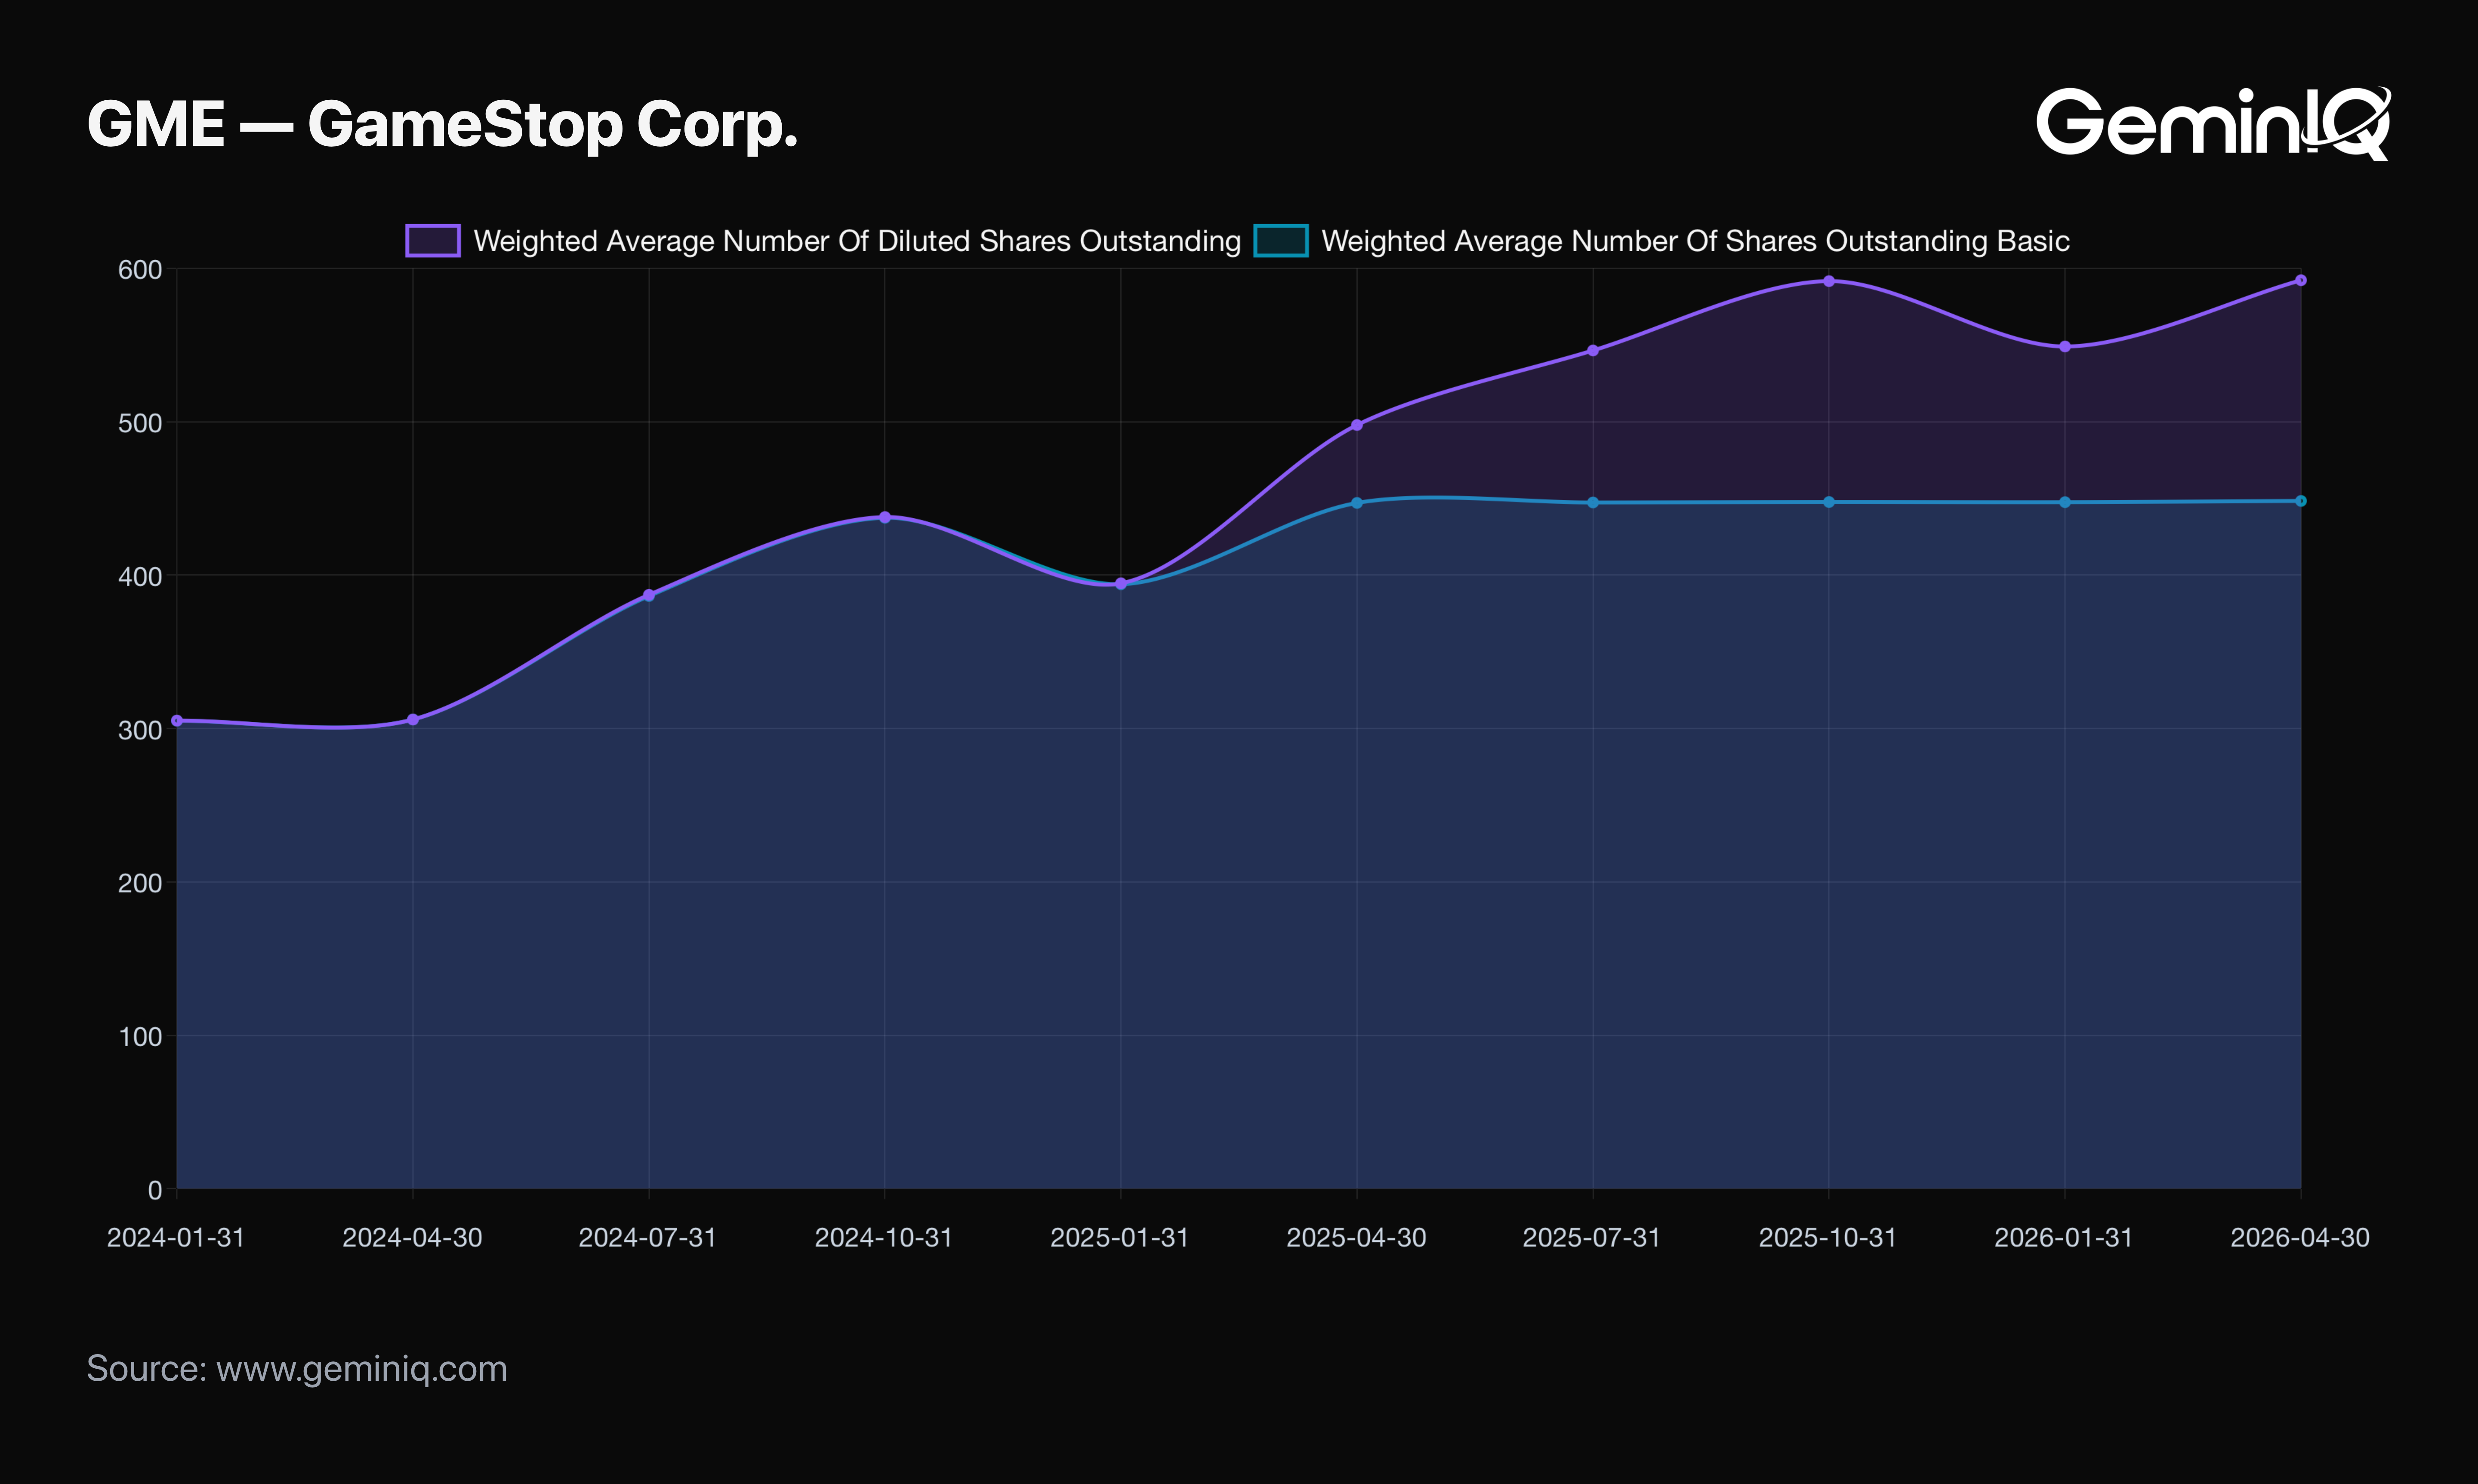Click the 2025-01-31 x-axis label
Image resolution: width=2478 pixels, height=1484 pixels.
[x=1120, y=1238]
